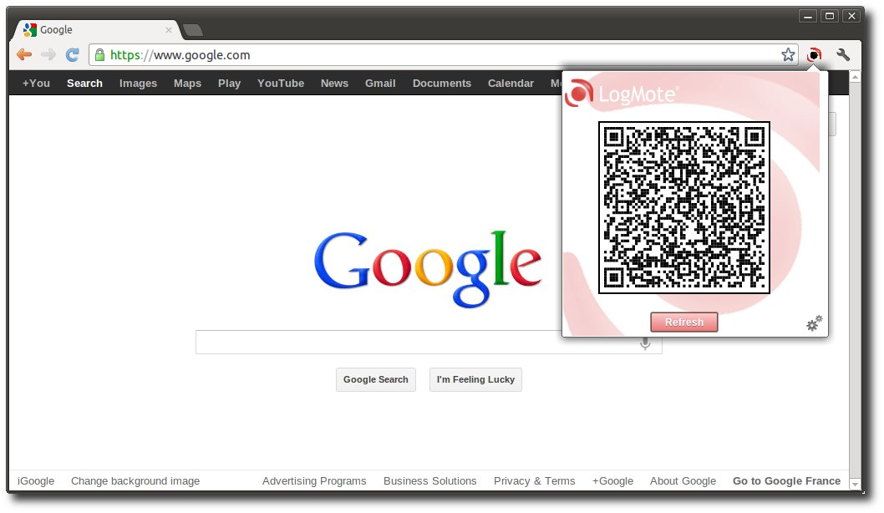
Task: Open Calendar in Google bar
Action: pos(511,83)
